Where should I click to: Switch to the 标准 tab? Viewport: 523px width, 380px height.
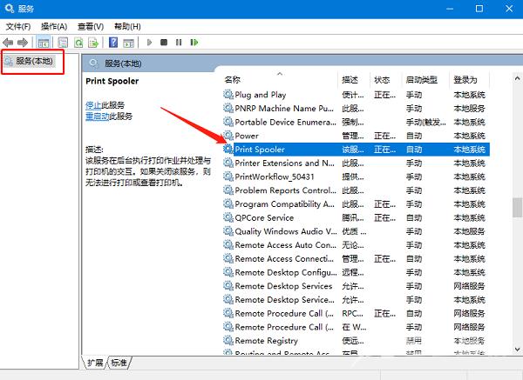(x=119, y=363)
